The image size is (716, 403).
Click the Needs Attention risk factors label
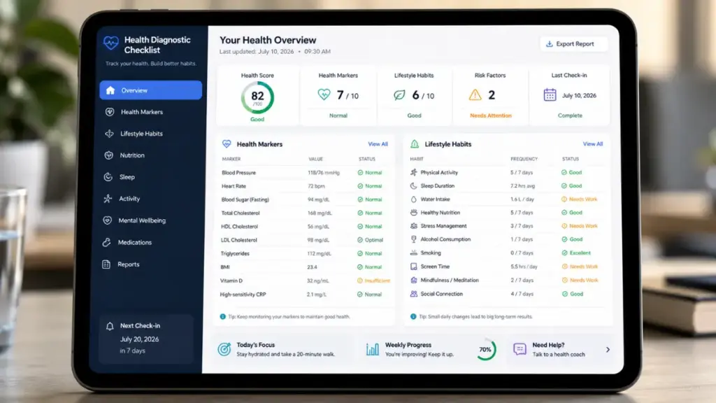pyautogui.click(x=491, y=115)
